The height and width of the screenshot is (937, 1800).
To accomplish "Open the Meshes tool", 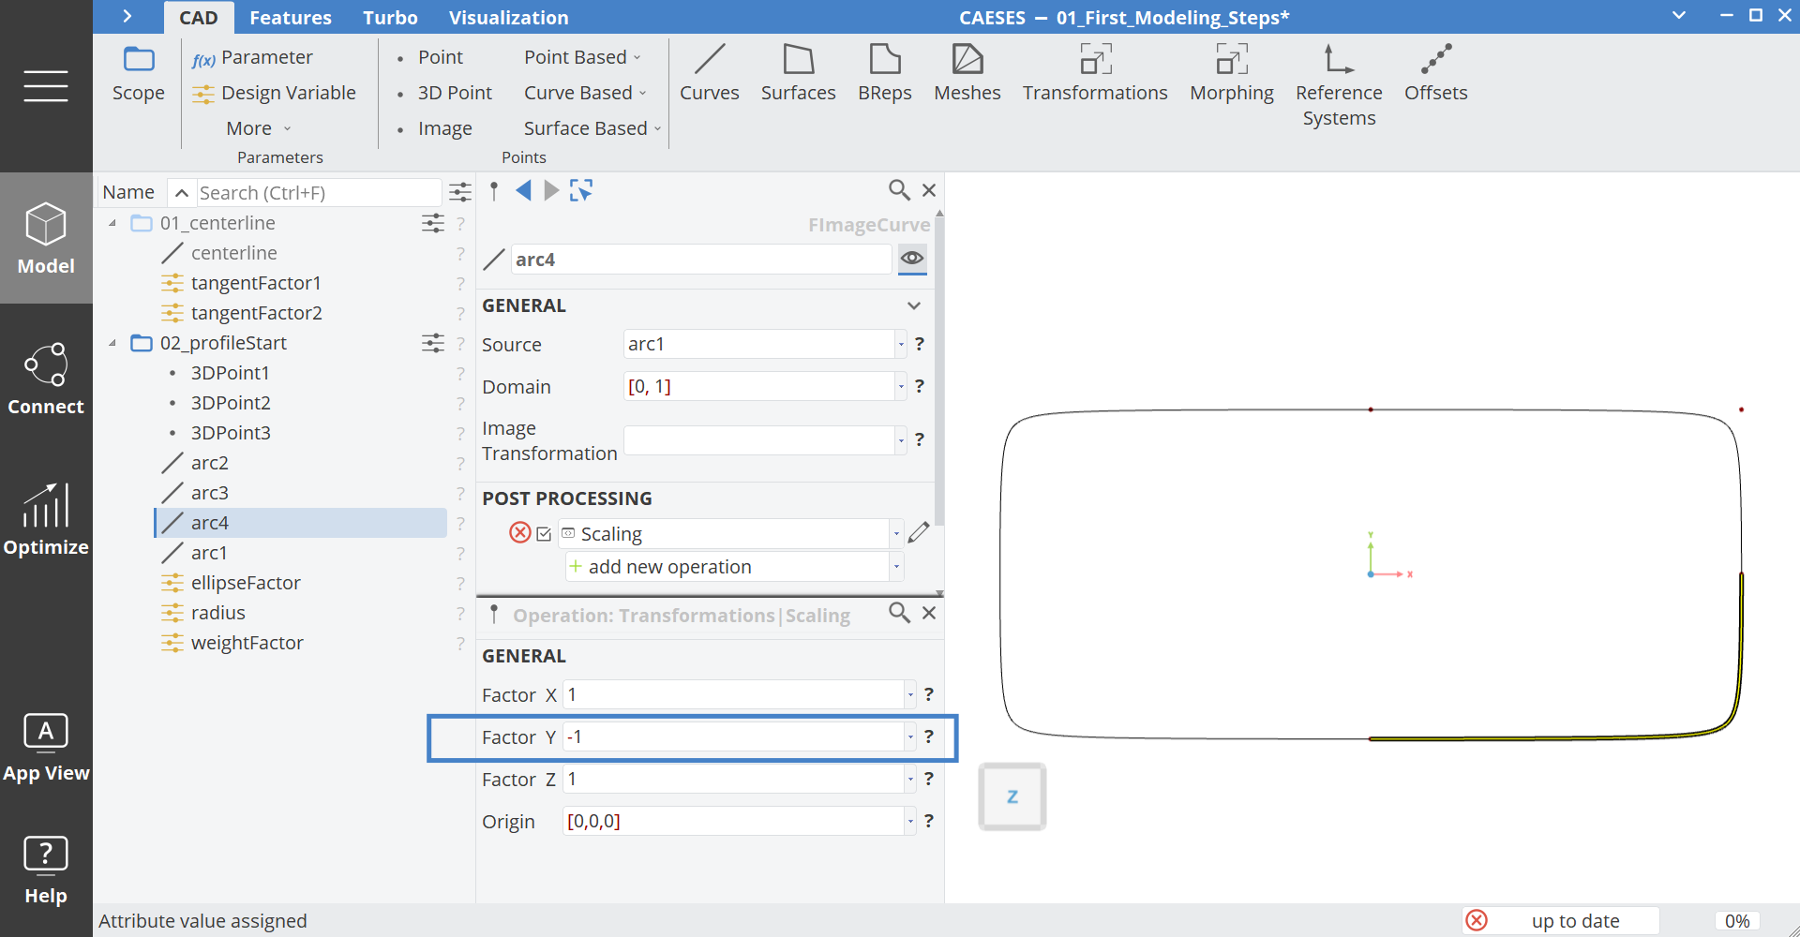I will tap(967, 73).
